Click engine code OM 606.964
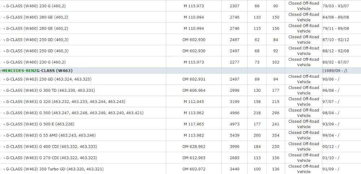361x174 pixels. click(x=194, y=91)
